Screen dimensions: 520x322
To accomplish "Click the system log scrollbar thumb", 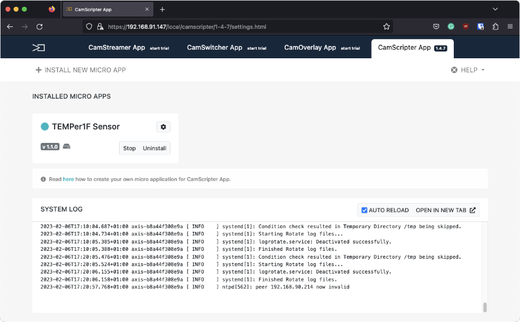I will 485,307.
